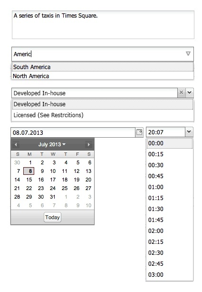This screenshot has height=292, width=202.
Task: Go to next month arrow
Action: point(88,144)
